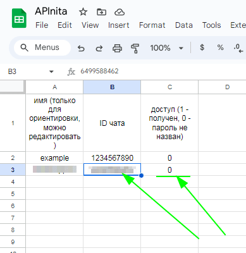The width and height of the screenshot is (246, 253).
Task: Select row 8 header
Action: [x=13, y=230]
